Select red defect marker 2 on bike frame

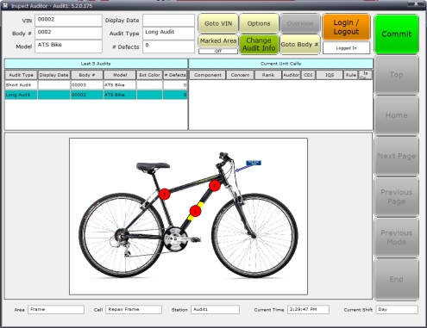click(215, 186)
